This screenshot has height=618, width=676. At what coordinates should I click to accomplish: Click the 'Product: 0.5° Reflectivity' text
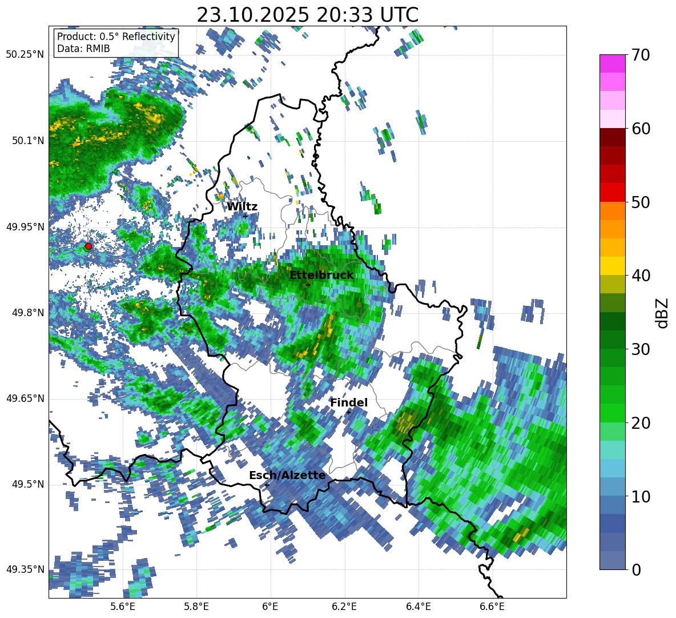(116, 36)
